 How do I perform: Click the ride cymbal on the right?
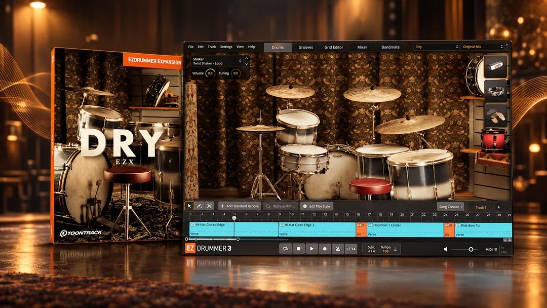point(410,124)
